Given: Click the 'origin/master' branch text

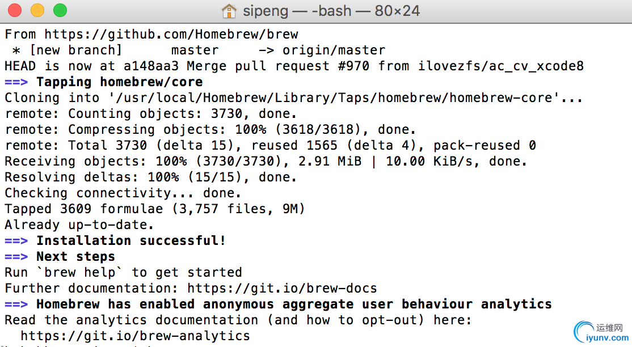Looking at the screenshot, I should pyautogui.click(x=334, y=50).
